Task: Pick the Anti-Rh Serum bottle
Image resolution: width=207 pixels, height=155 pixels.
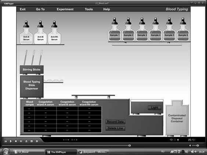Action: point(54,32)
